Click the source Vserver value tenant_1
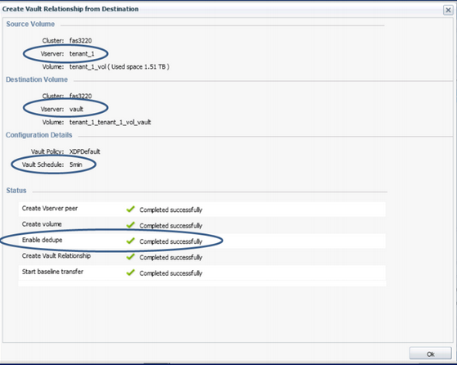Screen dimensions: 457x365 (82, 54)
